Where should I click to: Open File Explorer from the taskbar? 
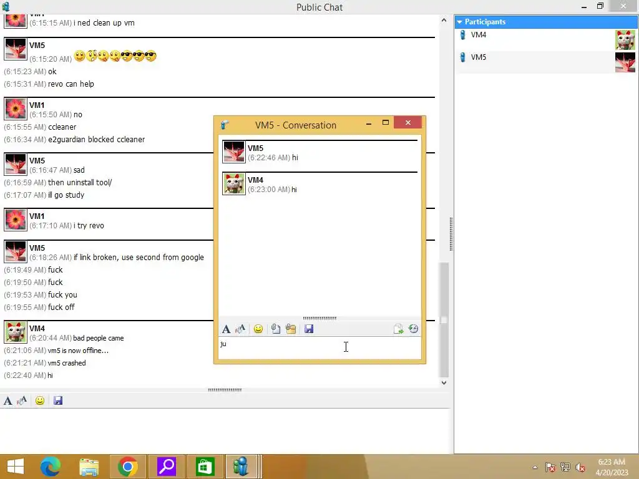tap(89, 467)
